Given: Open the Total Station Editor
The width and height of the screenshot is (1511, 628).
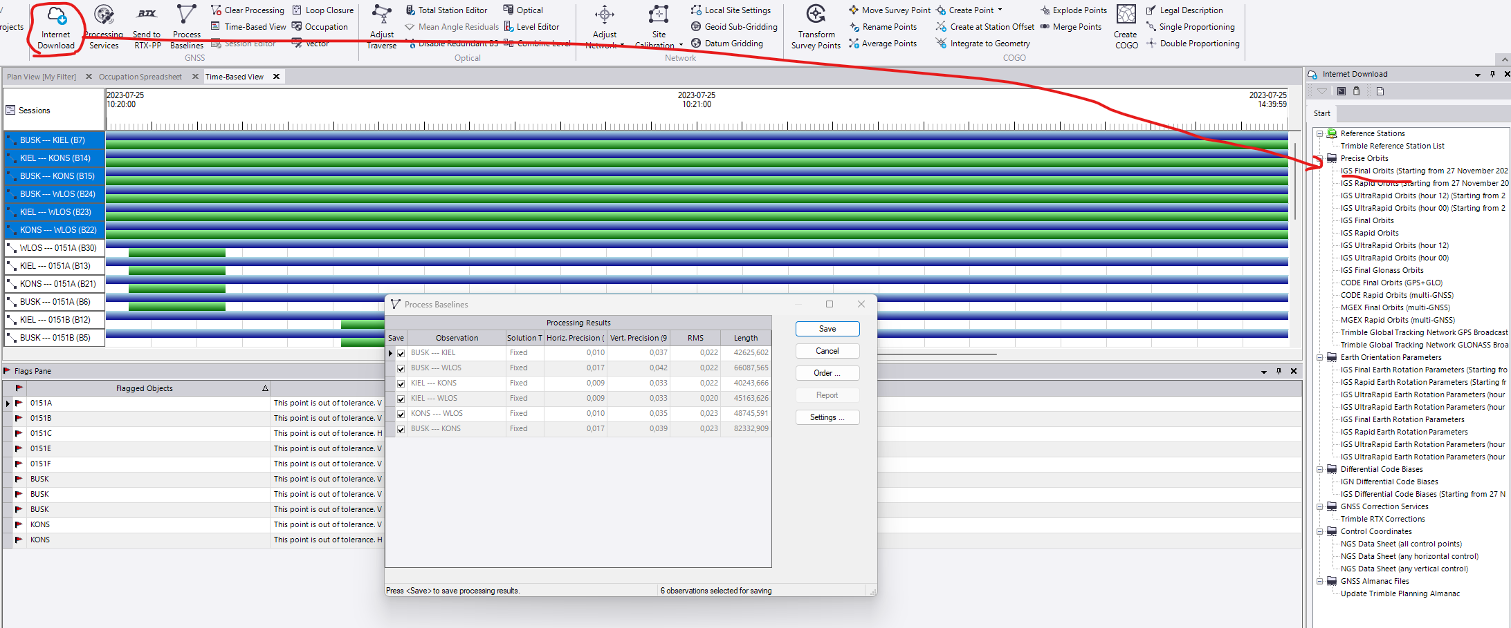Looking at the screenshot, I should [446, 10].
